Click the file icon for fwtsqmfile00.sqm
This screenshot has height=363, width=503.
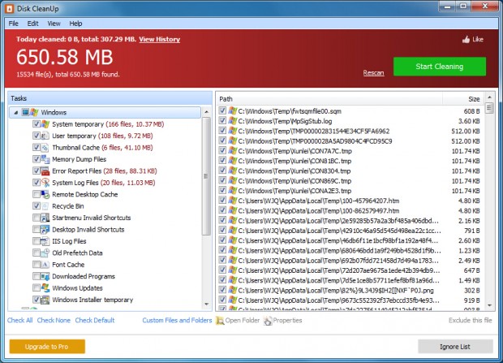click(x=233, y=111)
